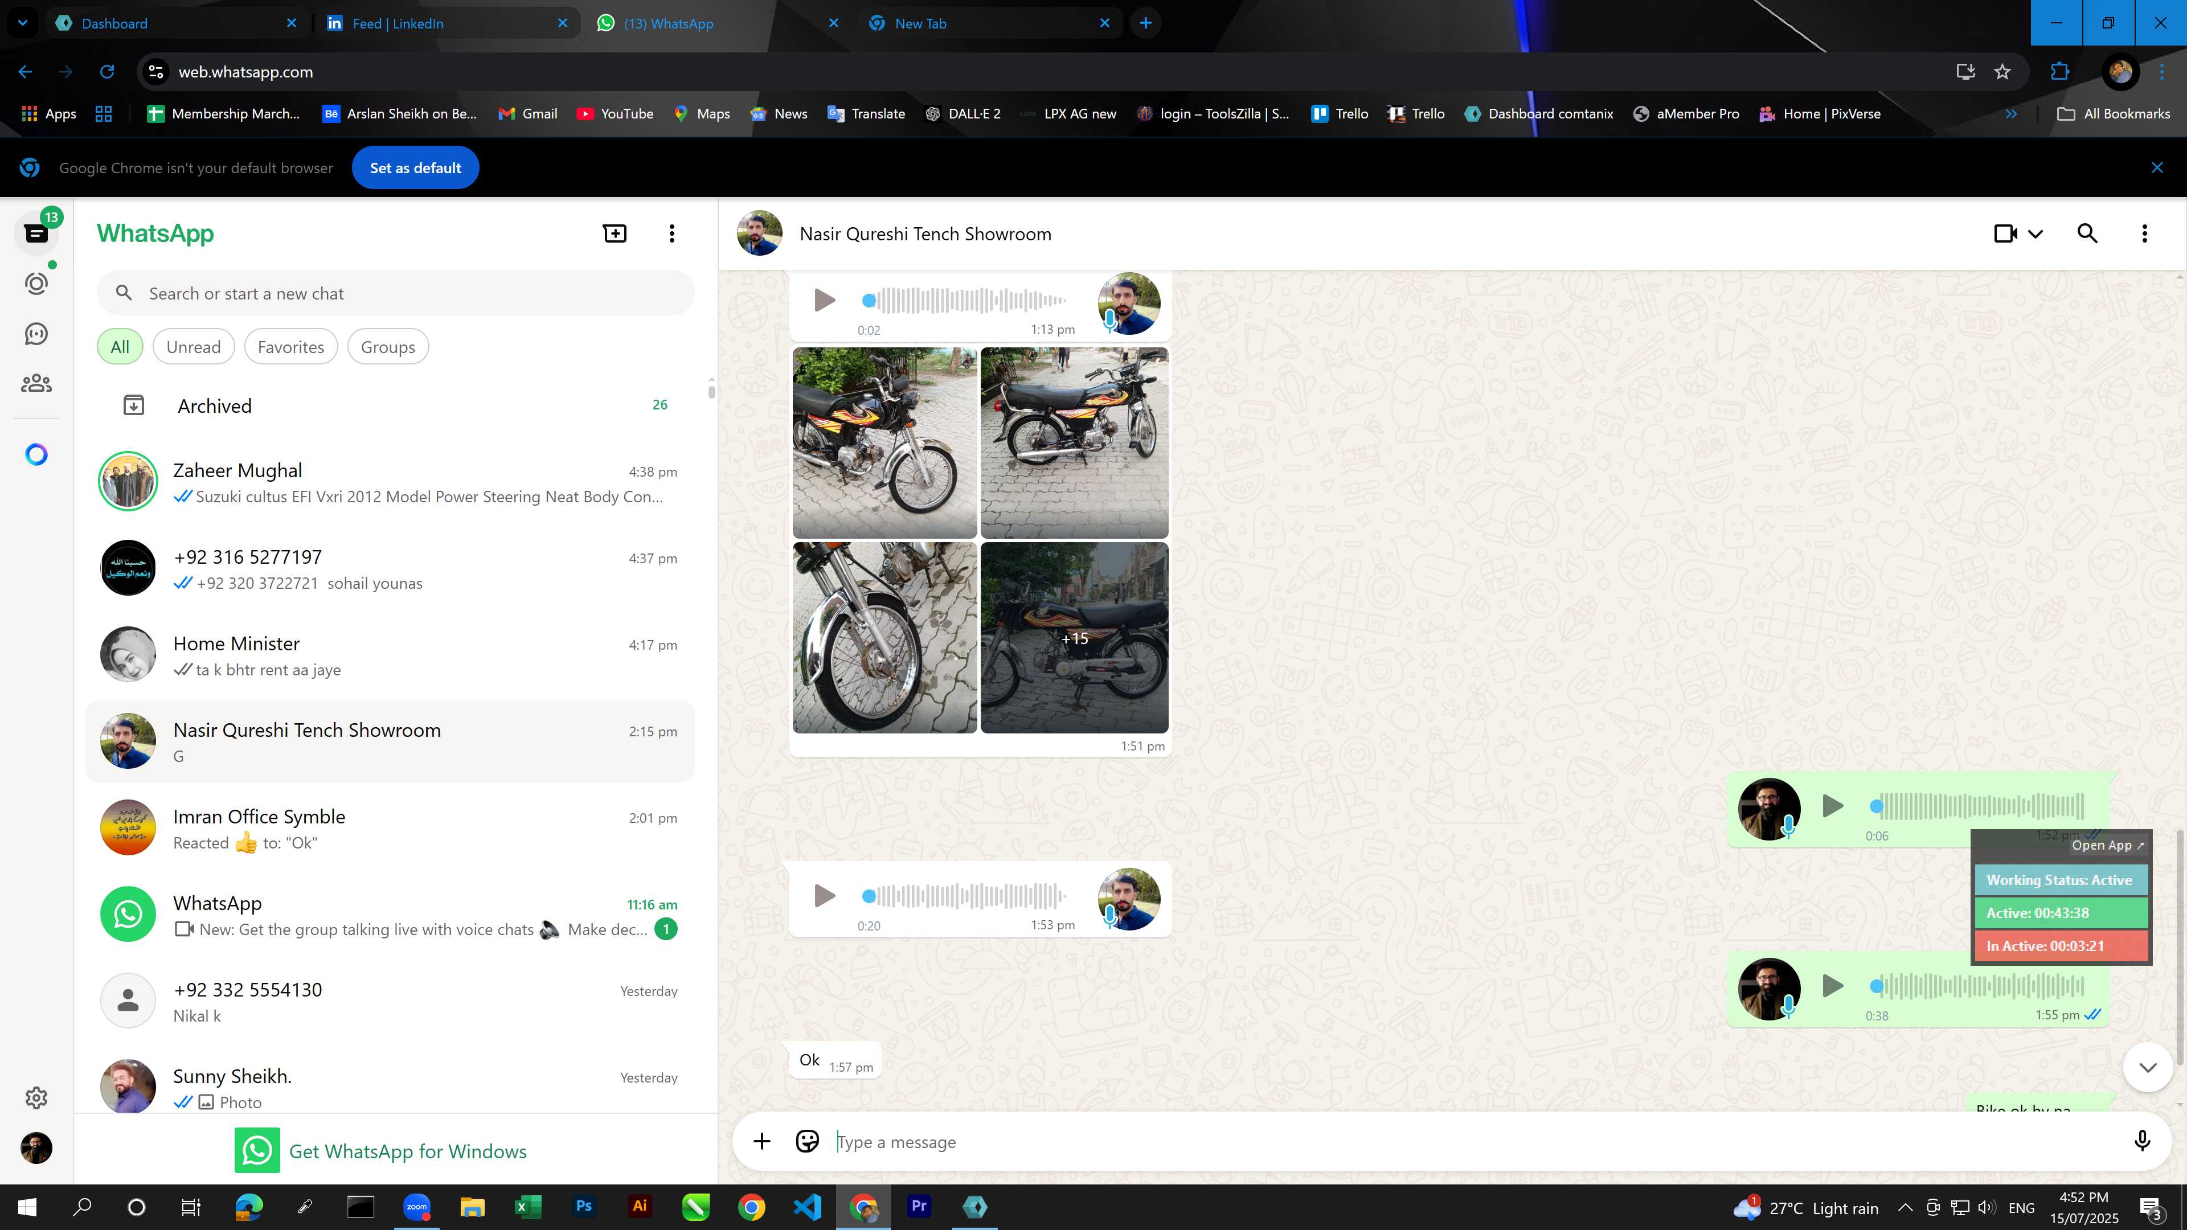Start video call from chat header
2187x1230 pixels.
pyautogui.click(x=2005, y=233)
